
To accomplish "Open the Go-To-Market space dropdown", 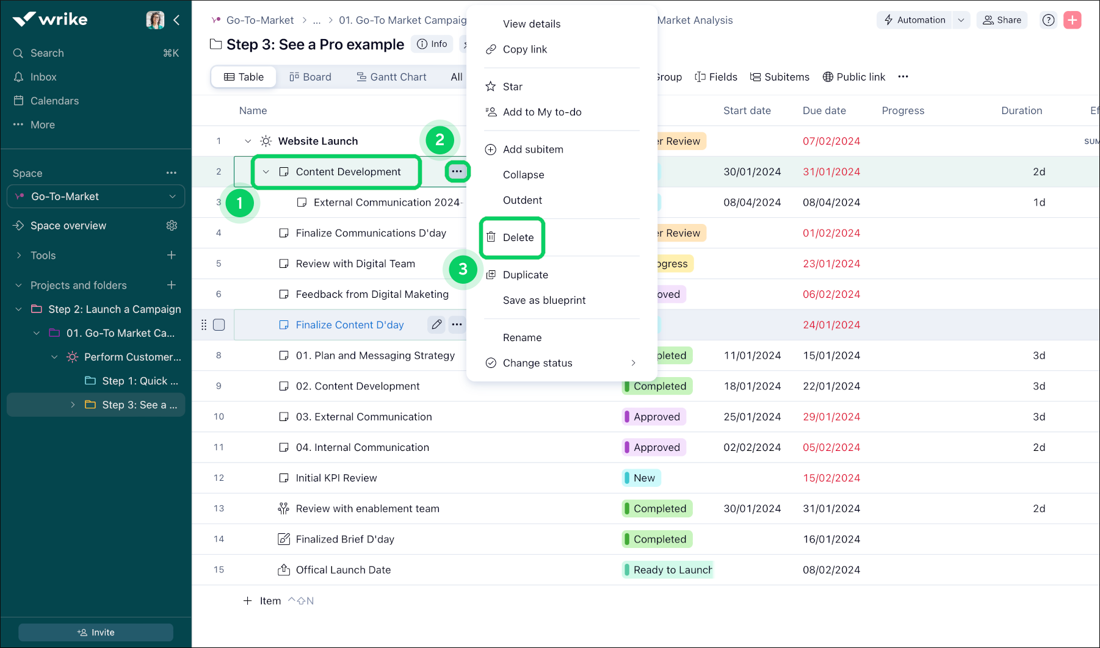I will [172, 196].
